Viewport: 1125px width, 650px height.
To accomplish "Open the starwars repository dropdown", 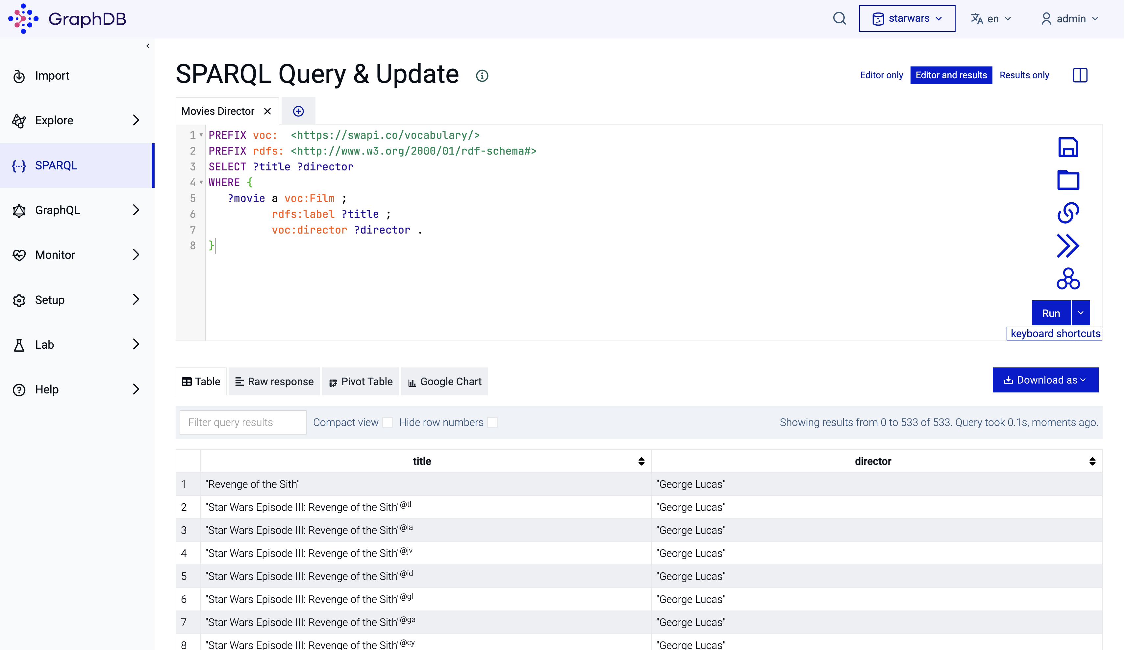I will 908,19.
